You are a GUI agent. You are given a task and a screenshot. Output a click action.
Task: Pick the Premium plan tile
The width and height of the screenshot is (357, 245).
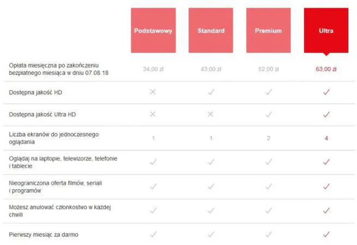tap(268, 31)
